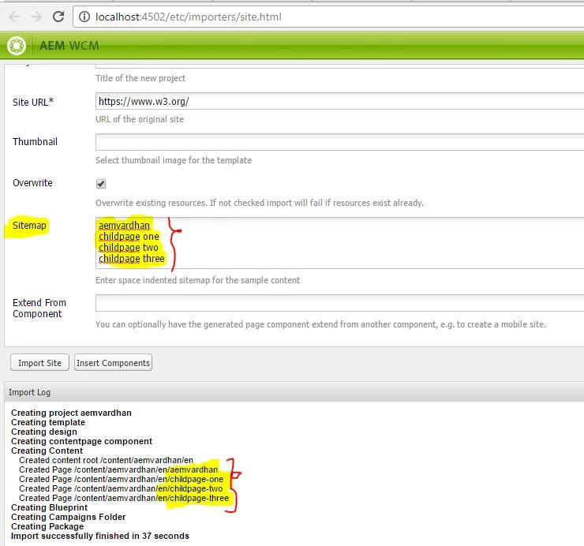Select log line ending in childpage-three
584x546 pixels.
124,498
